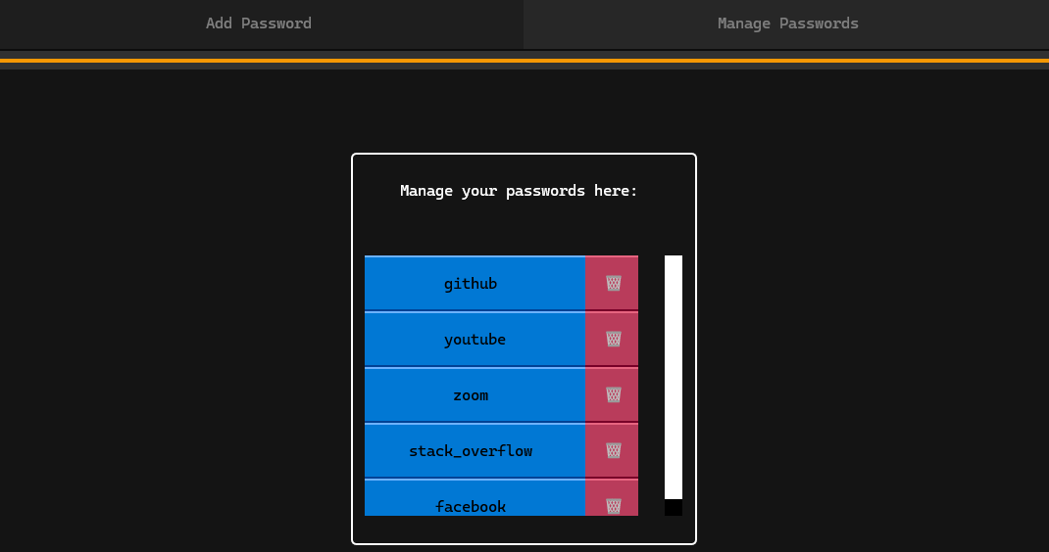Click the red delete cell in the github row
Screen dimensions: 1049x552
[x=612, y=284]
